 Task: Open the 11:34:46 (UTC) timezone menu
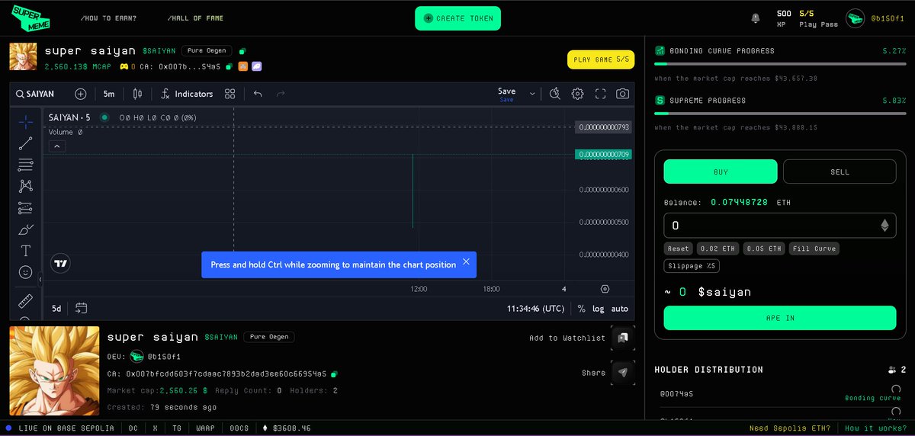tap(536, 309)
